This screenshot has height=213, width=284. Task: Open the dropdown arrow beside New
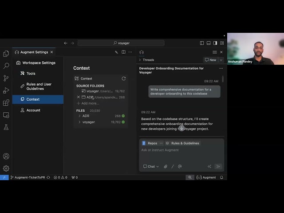(x=221, y=60)
